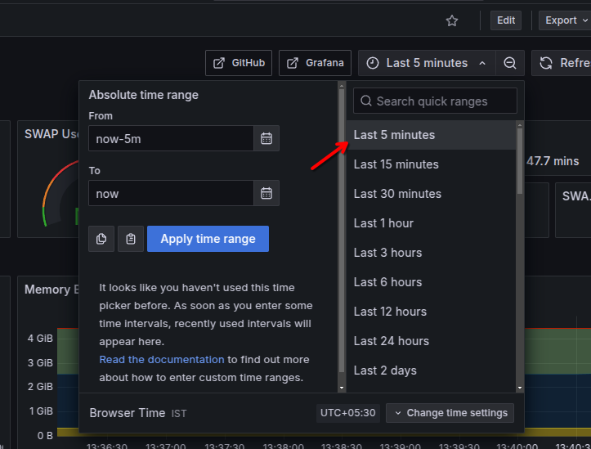Copy time range to clipboard
Screen dimensions: 591x449
tap(101, 239)
